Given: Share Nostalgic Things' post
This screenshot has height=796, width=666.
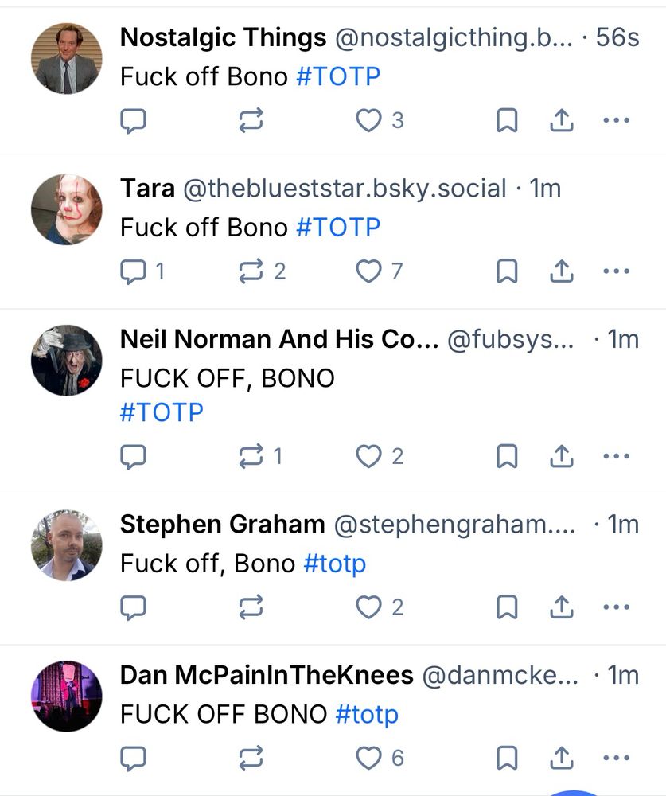Looking at the screenshot, I should tap(562, 120).
